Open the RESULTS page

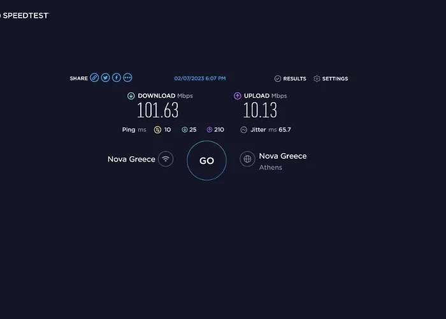coord(291,78)
